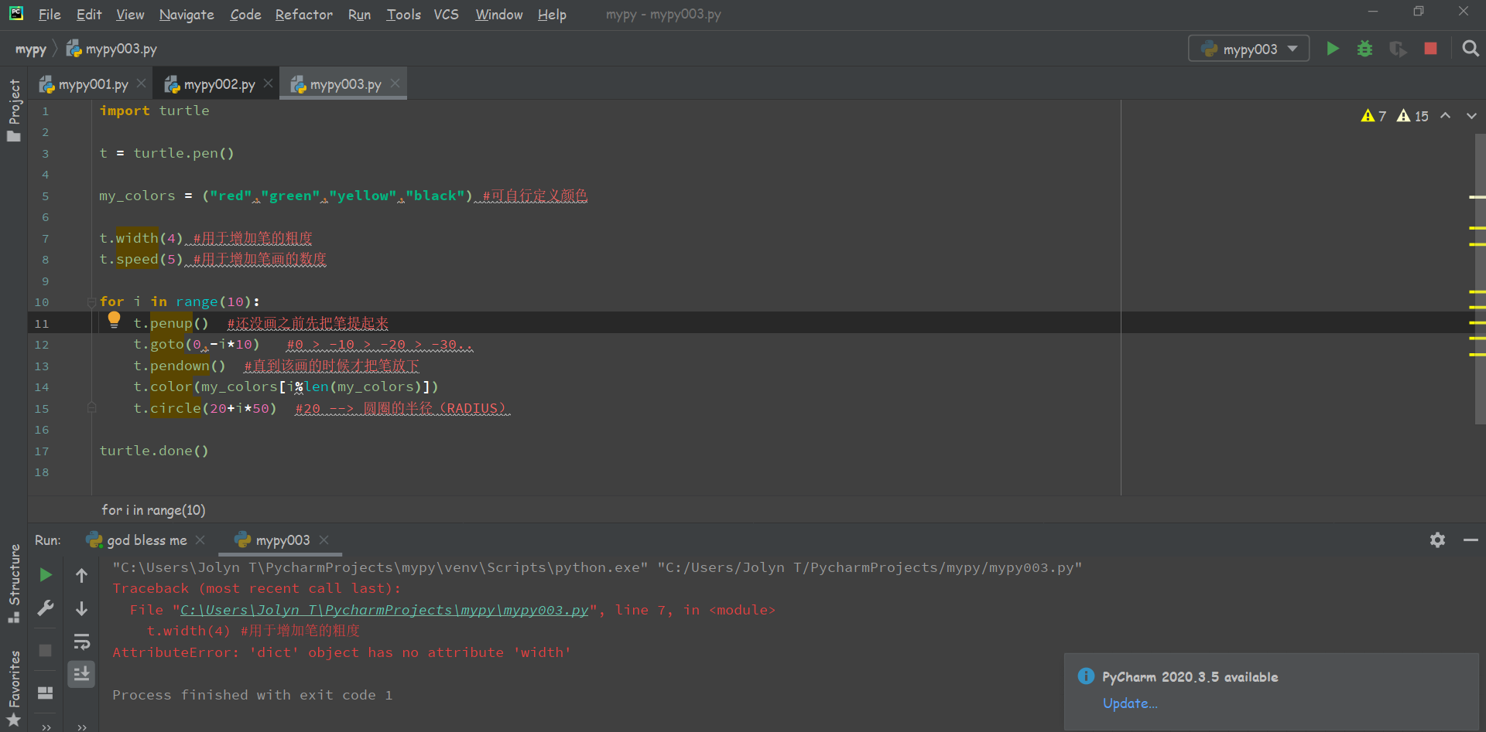Viewport: 1486px width, 732px height.
Task: Open the Help menu
Action: tap(552, 15)
